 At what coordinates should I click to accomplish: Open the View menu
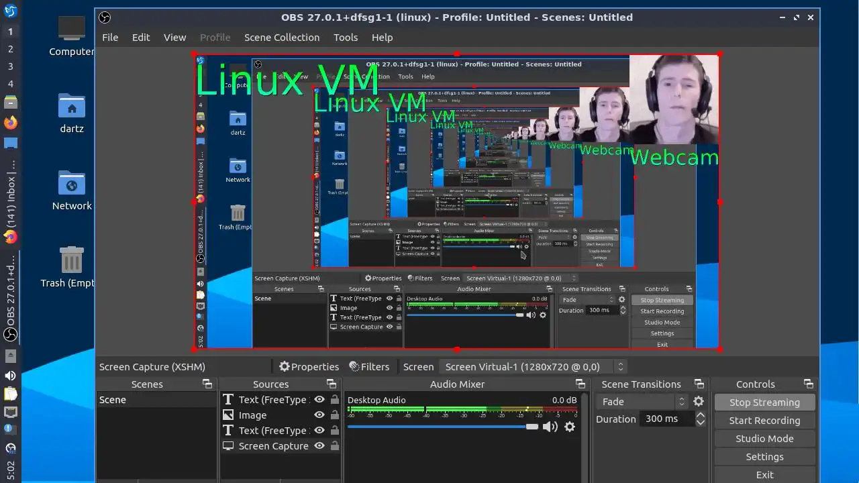click(174, 38)
